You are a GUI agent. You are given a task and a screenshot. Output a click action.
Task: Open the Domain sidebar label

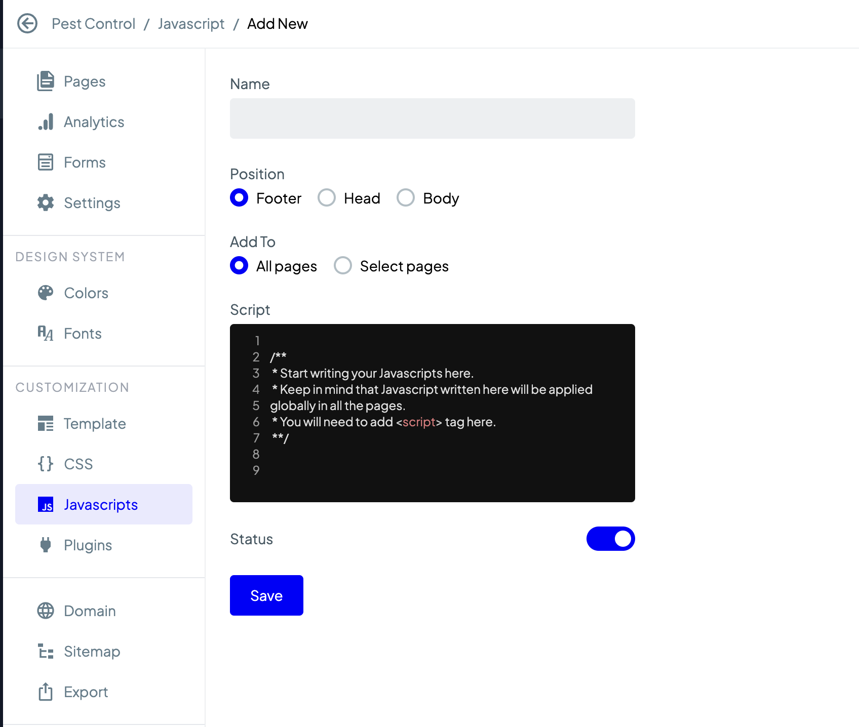coord(90,611)
